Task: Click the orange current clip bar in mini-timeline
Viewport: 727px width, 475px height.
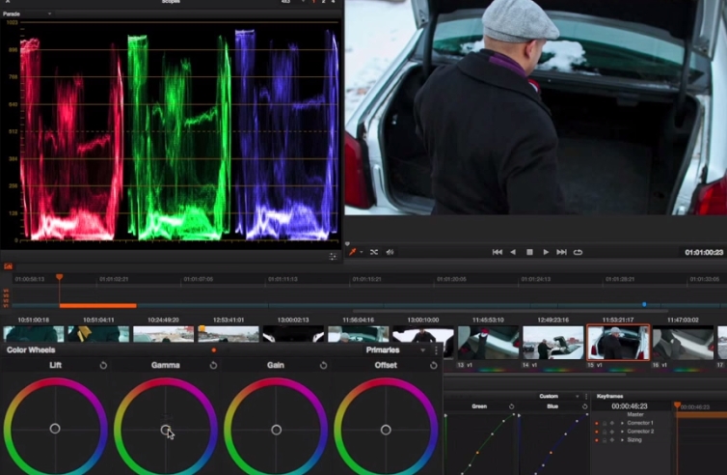Action: tap(97, 305)
